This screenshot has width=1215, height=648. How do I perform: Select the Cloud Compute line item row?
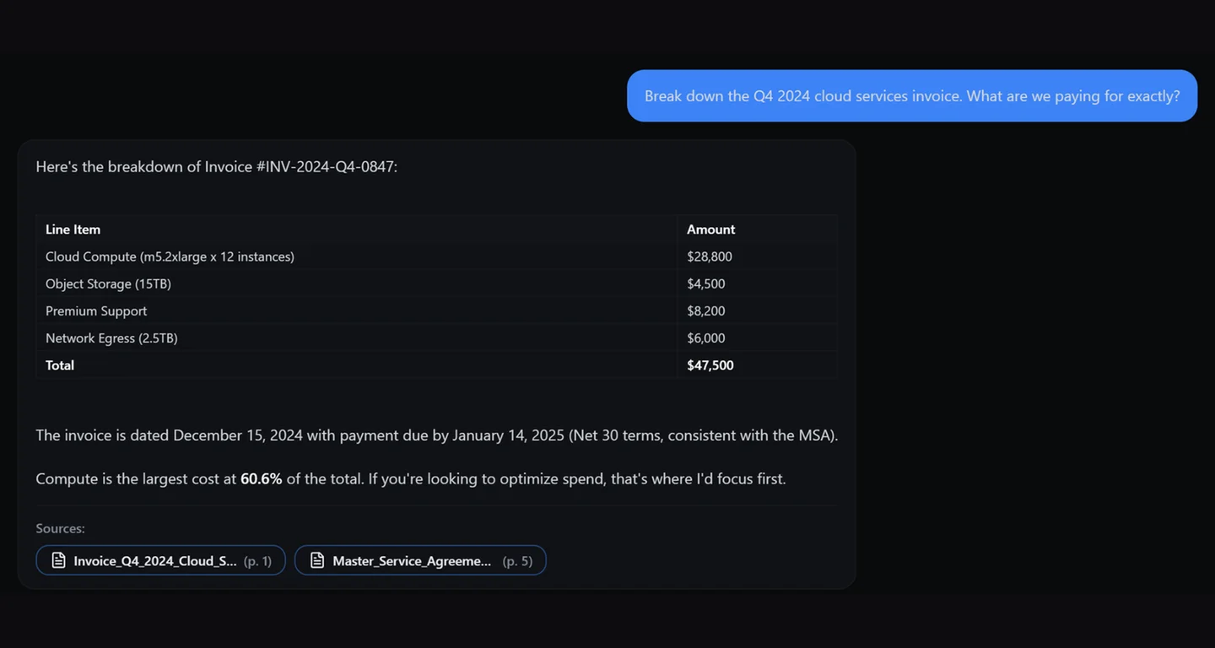point(170,256)
